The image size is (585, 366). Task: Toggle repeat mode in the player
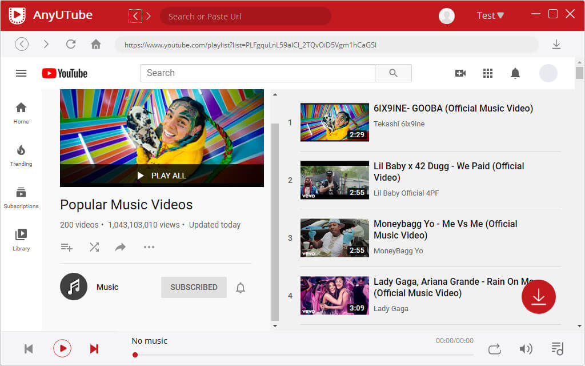tap(494, 349)
